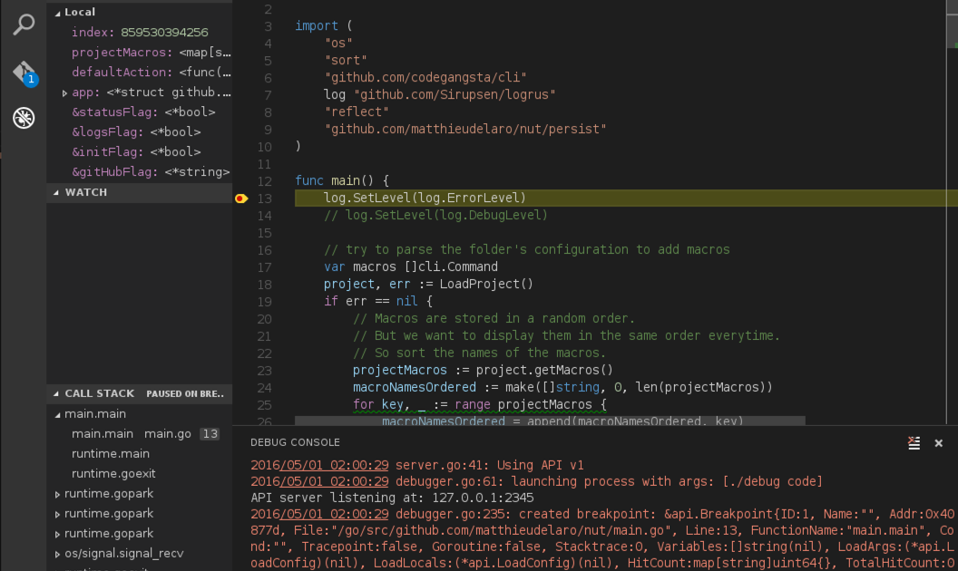
Task: Click the debugger.go:235 created breakpoint line
Action: coord(601,538)
